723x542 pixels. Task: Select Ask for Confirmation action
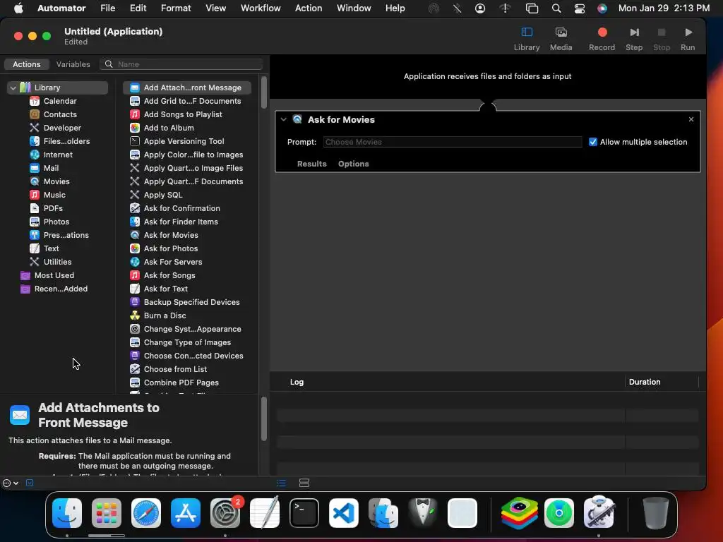181,208
